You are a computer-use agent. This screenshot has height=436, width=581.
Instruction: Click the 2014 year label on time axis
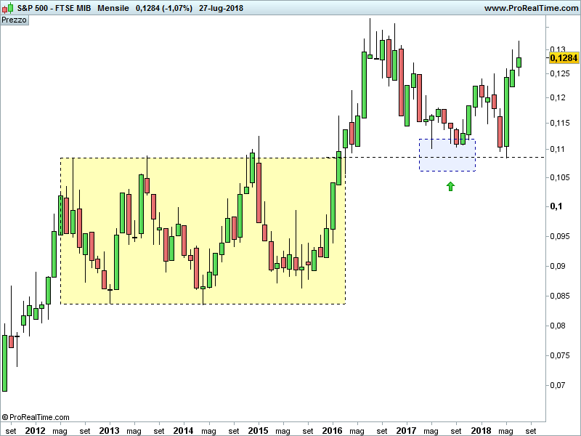coord(184,430)
